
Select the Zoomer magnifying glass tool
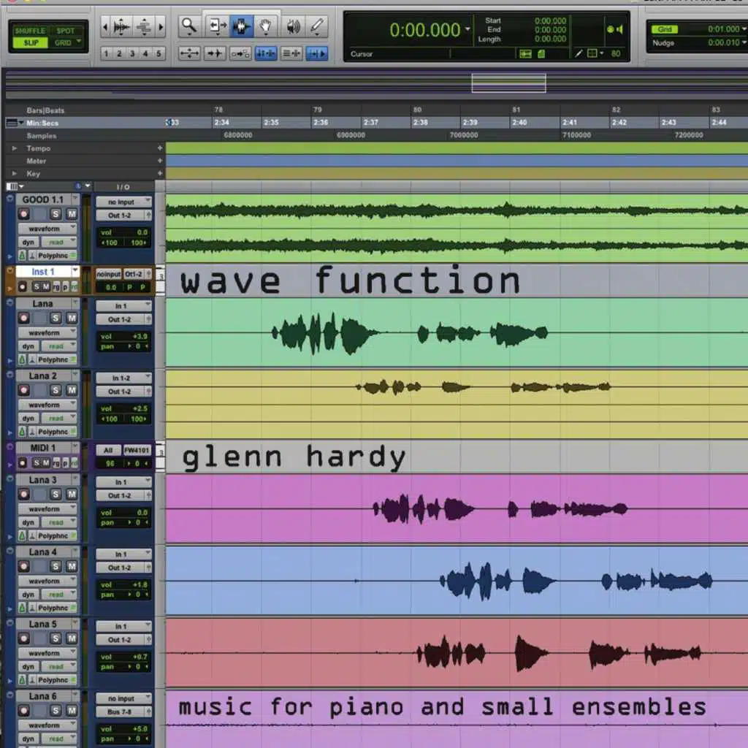[x=189, y=27]
